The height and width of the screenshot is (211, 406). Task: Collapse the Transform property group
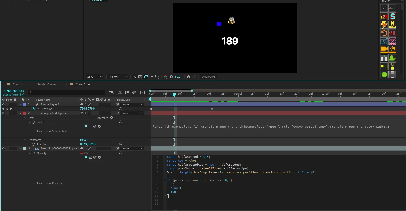25,140
